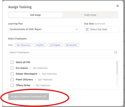This screenshot has width=125, height=107.
Task: Select Eshwar Dhandapani's checkbox
Action: point(12,74)
